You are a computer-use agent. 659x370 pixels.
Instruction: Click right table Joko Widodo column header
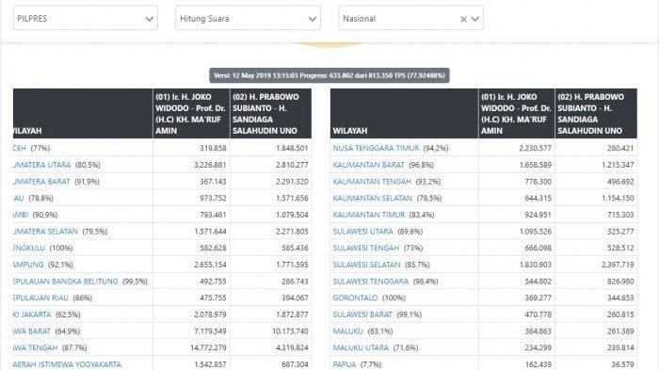(517, 114)
